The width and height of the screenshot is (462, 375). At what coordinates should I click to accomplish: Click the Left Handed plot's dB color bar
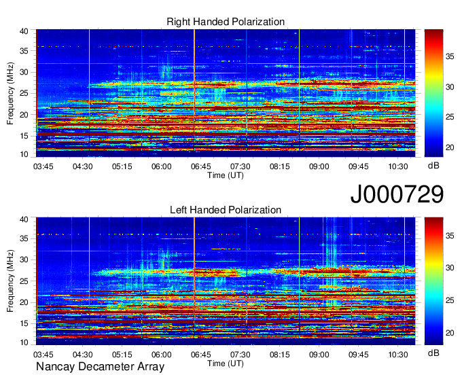tap(433, 281)
